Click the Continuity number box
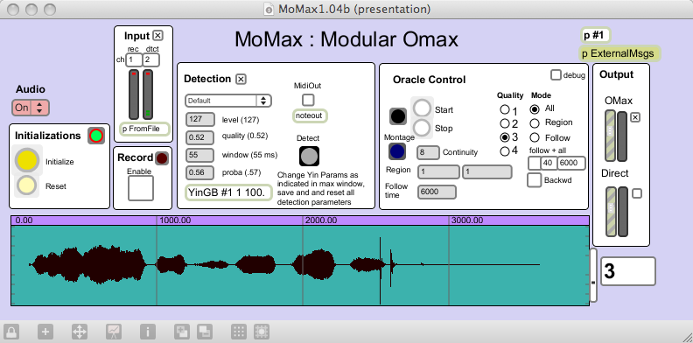Image resolution: width=693 pixels, height=343 pixels. point(428,152)
